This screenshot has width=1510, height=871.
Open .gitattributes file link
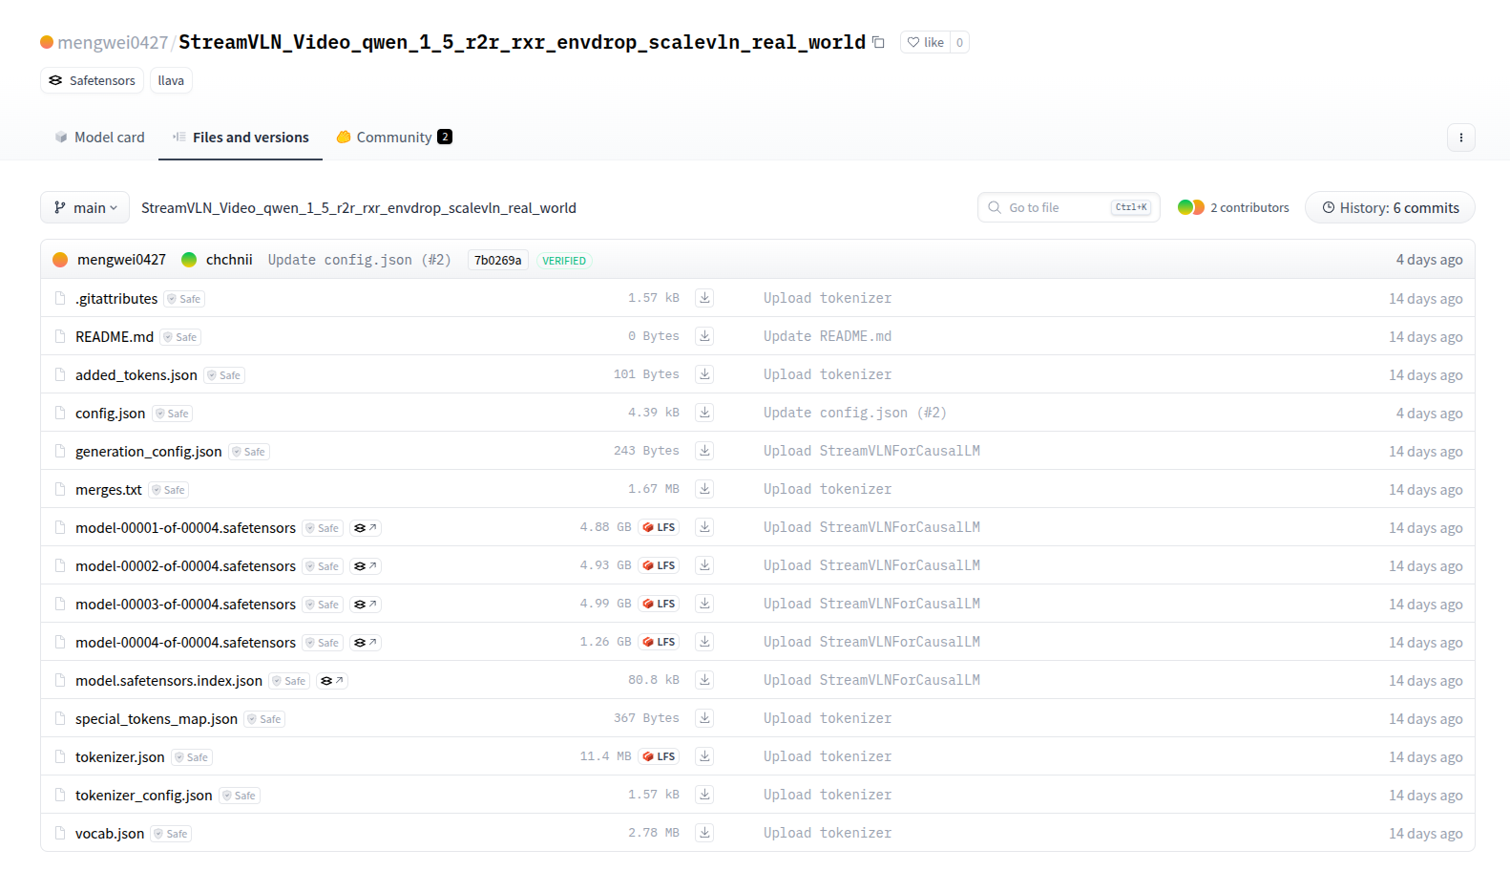[x=116, y=298]
